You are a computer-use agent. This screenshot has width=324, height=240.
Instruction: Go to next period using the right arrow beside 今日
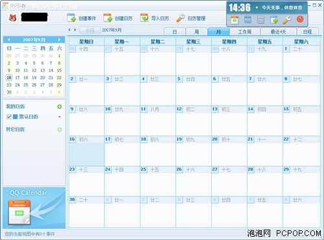pyautogui.click(x=75, y=30)
